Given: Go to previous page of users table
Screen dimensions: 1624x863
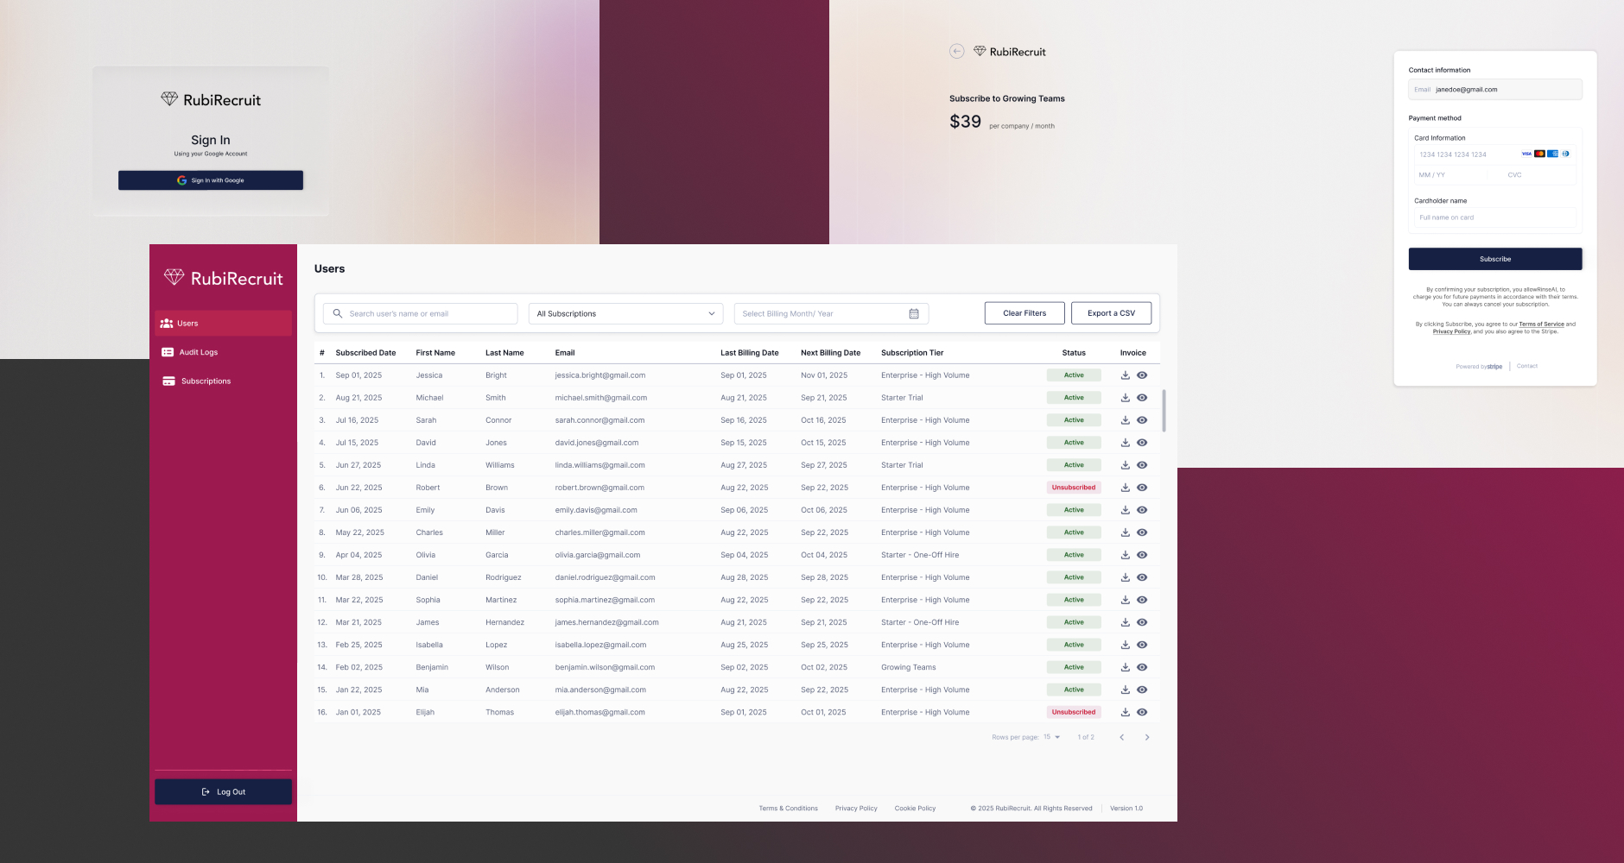Looking at the screenshot, I should click(1121, 737).
